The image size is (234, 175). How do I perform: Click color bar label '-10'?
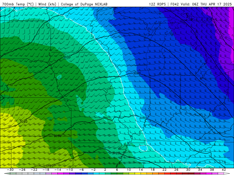click(70, 170)
